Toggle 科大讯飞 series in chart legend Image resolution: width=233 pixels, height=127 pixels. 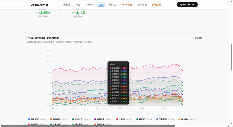[x=37, y=119]
